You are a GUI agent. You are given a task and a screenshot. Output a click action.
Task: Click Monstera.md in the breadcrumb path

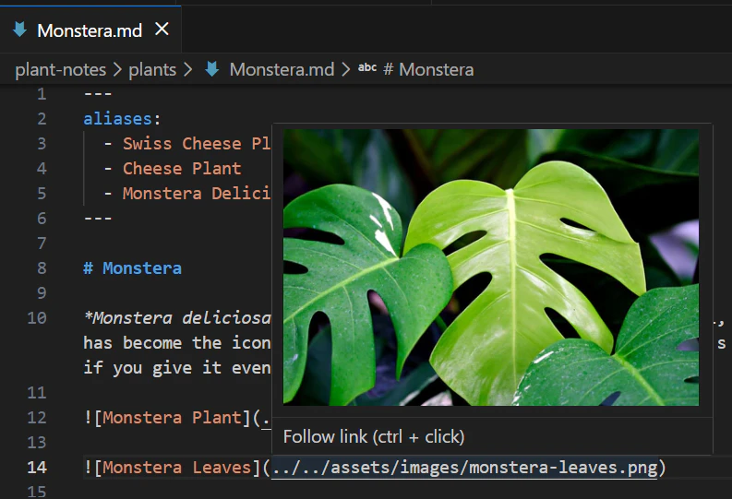[282, 69]
